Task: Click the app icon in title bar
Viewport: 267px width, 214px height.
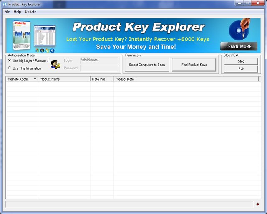Action: 5,4
